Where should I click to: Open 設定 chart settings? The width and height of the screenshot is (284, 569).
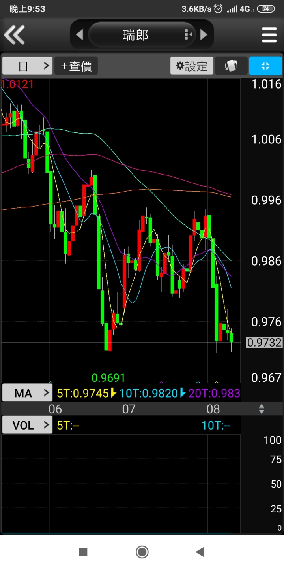pyautogui.click(x=192, y=66)
